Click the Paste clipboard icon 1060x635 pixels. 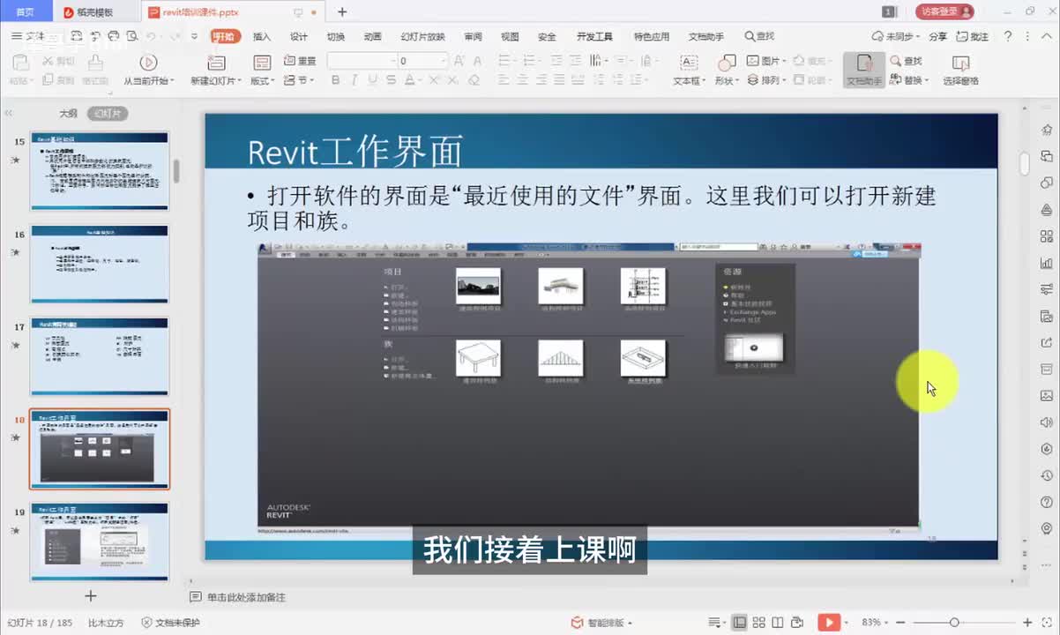point(21,62)
